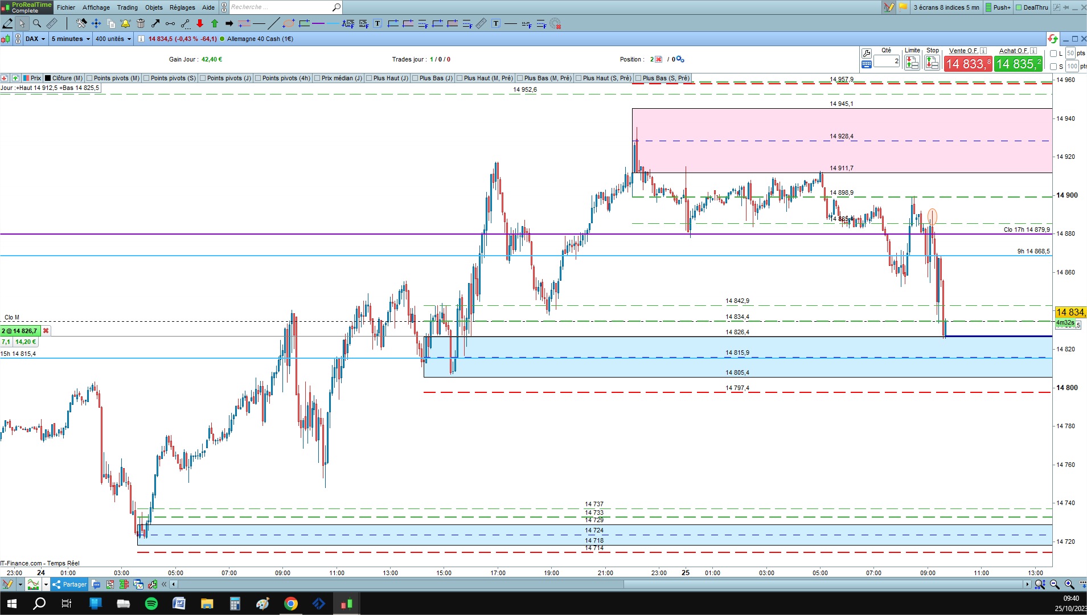Click the Limite order icon button
The image size is (1087, 615).
(x=912, y=63)
